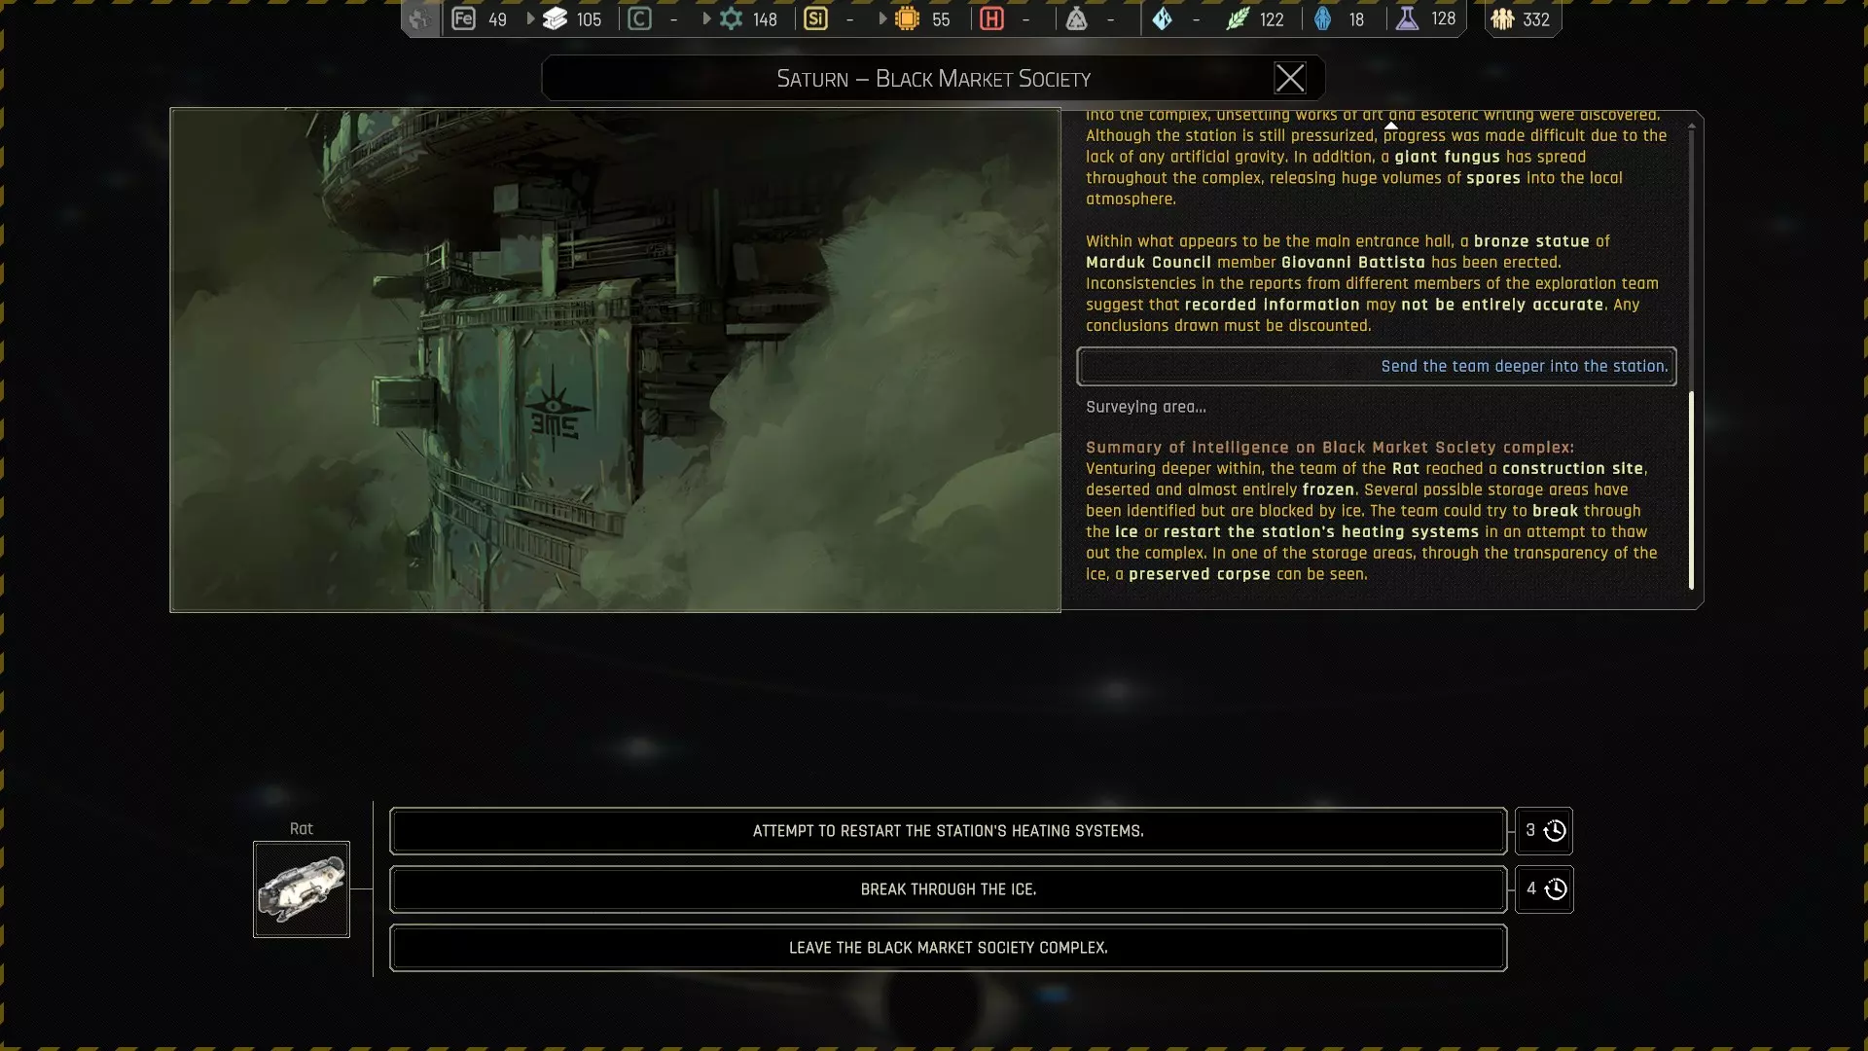Click the arrow between iron and steel resources
This screenshot has height=1051, width=1868.
(x=530, y=18)
